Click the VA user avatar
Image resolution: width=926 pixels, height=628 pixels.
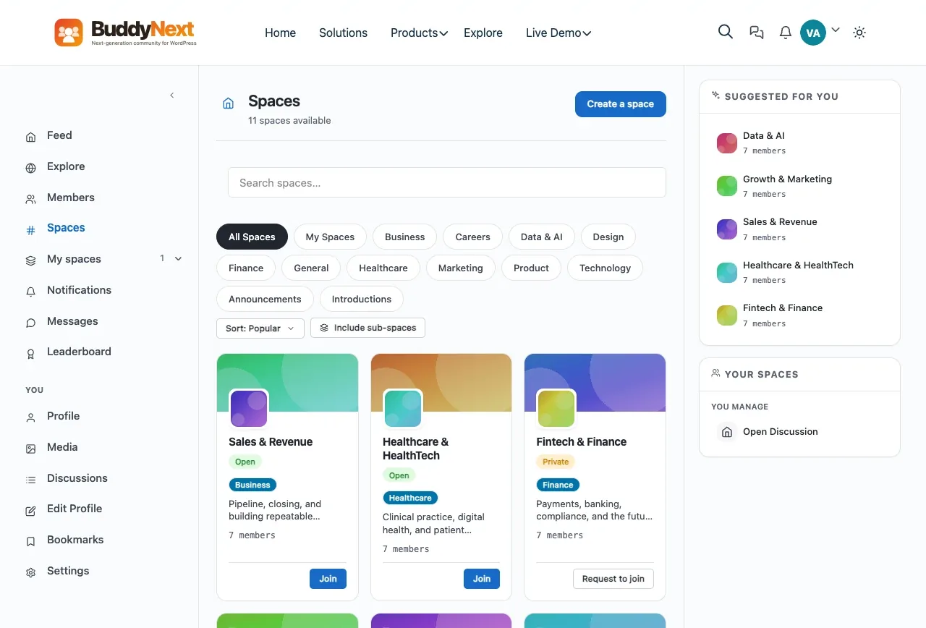pos(813,33)
